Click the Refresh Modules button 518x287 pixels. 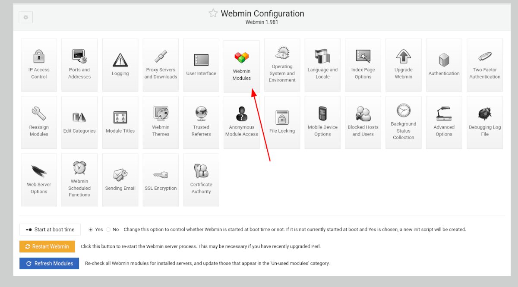coord(49,263)
